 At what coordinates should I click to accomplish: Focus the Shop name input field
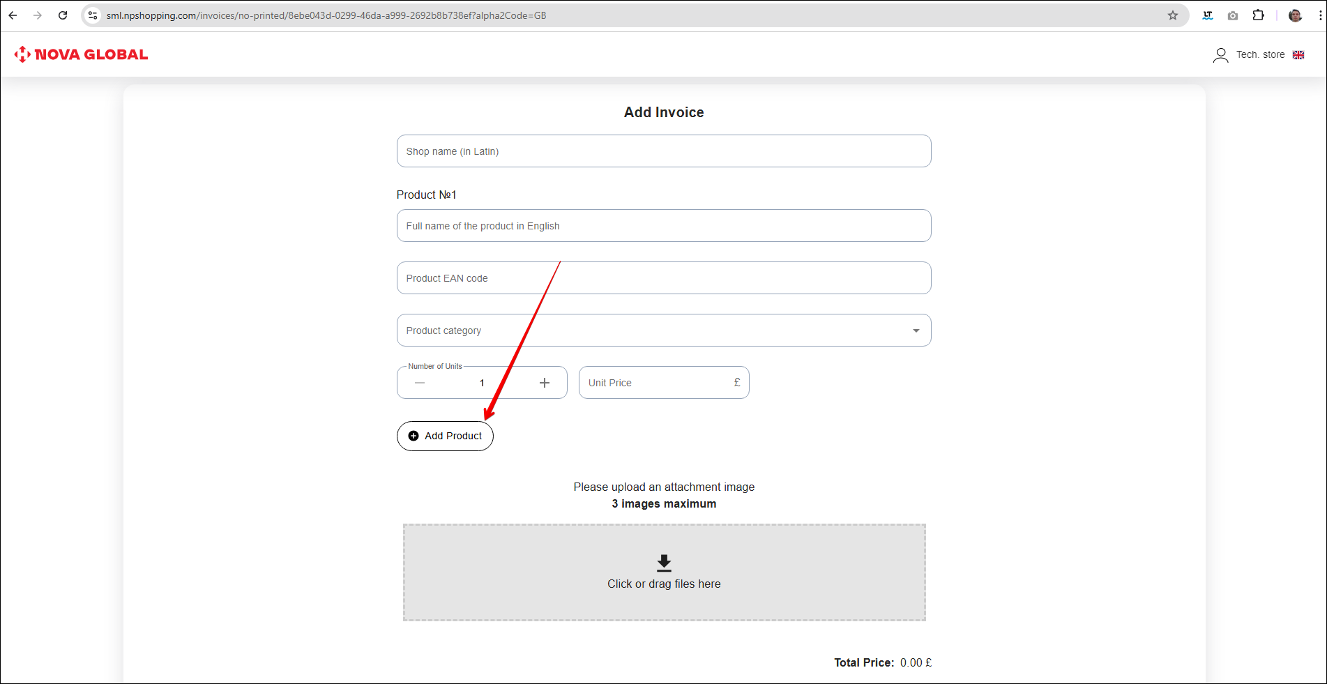point(663,151)
